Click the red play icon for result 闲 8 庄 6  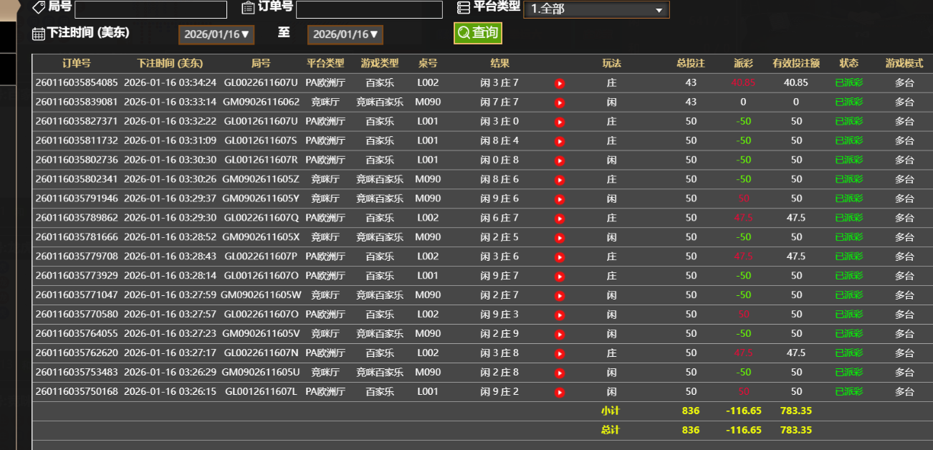pos(558,179)
